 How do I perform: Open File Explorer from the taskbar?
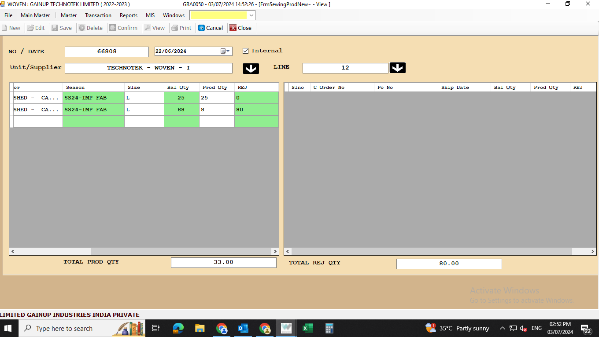coord(200,328)
